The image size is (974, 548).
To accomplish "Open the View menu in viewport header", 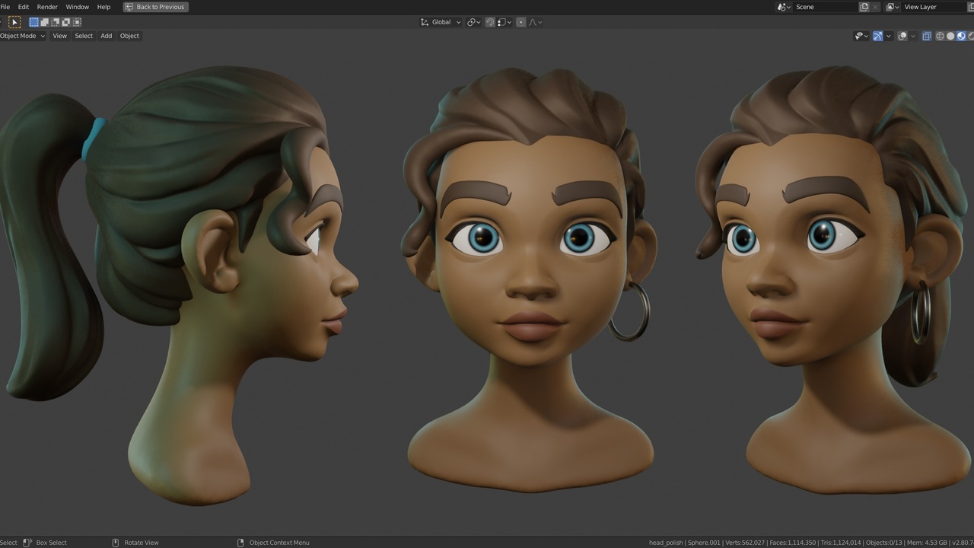I will (x=59, y=36).
